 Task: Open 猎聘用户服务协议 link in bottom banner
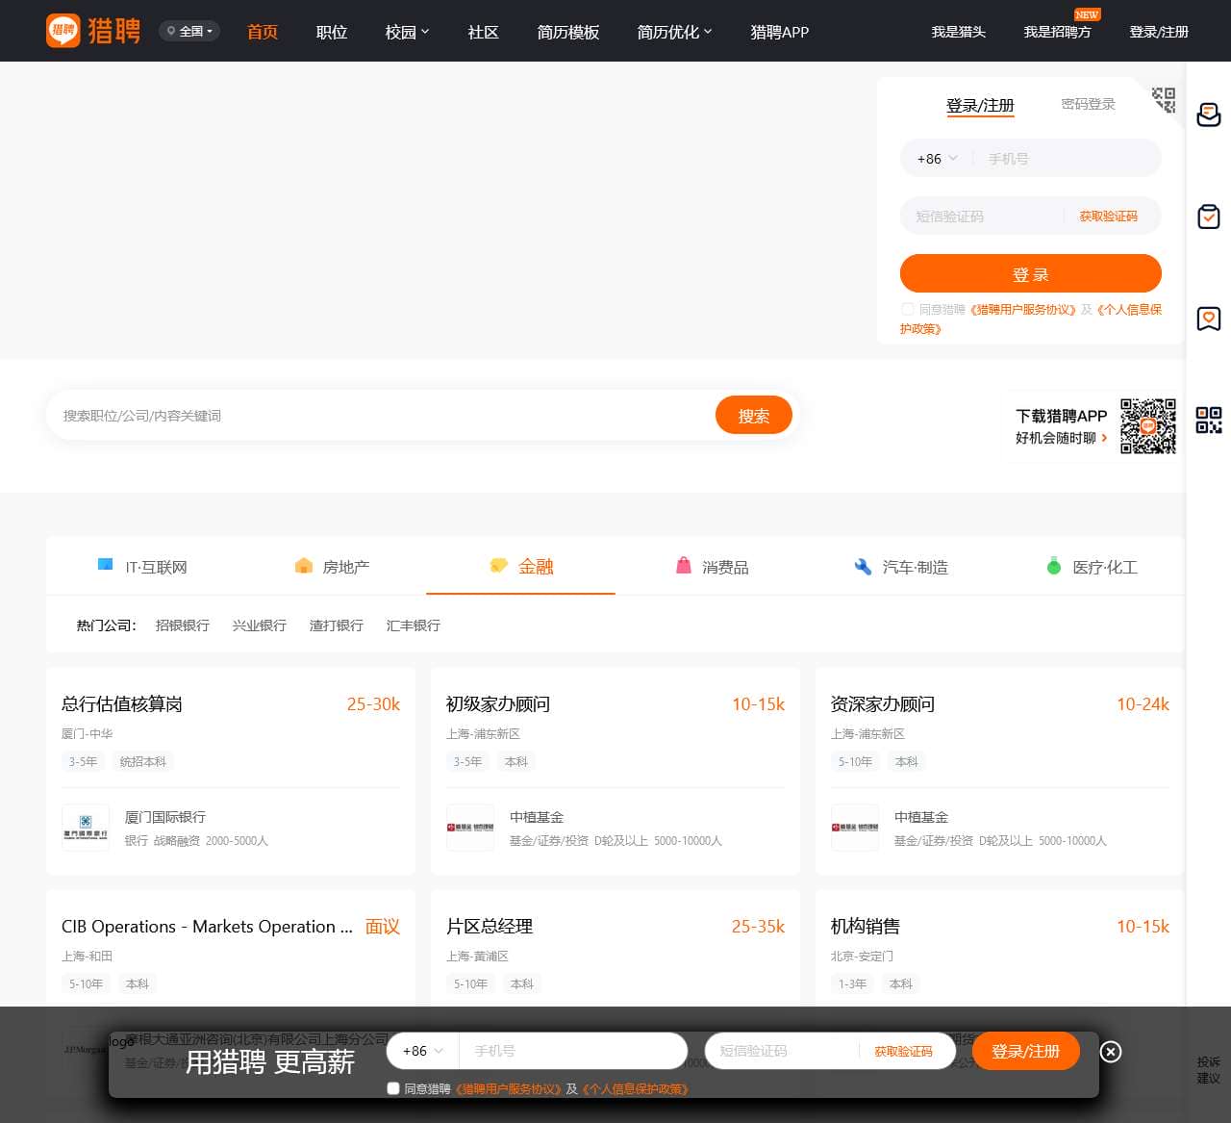point(508,1089)
